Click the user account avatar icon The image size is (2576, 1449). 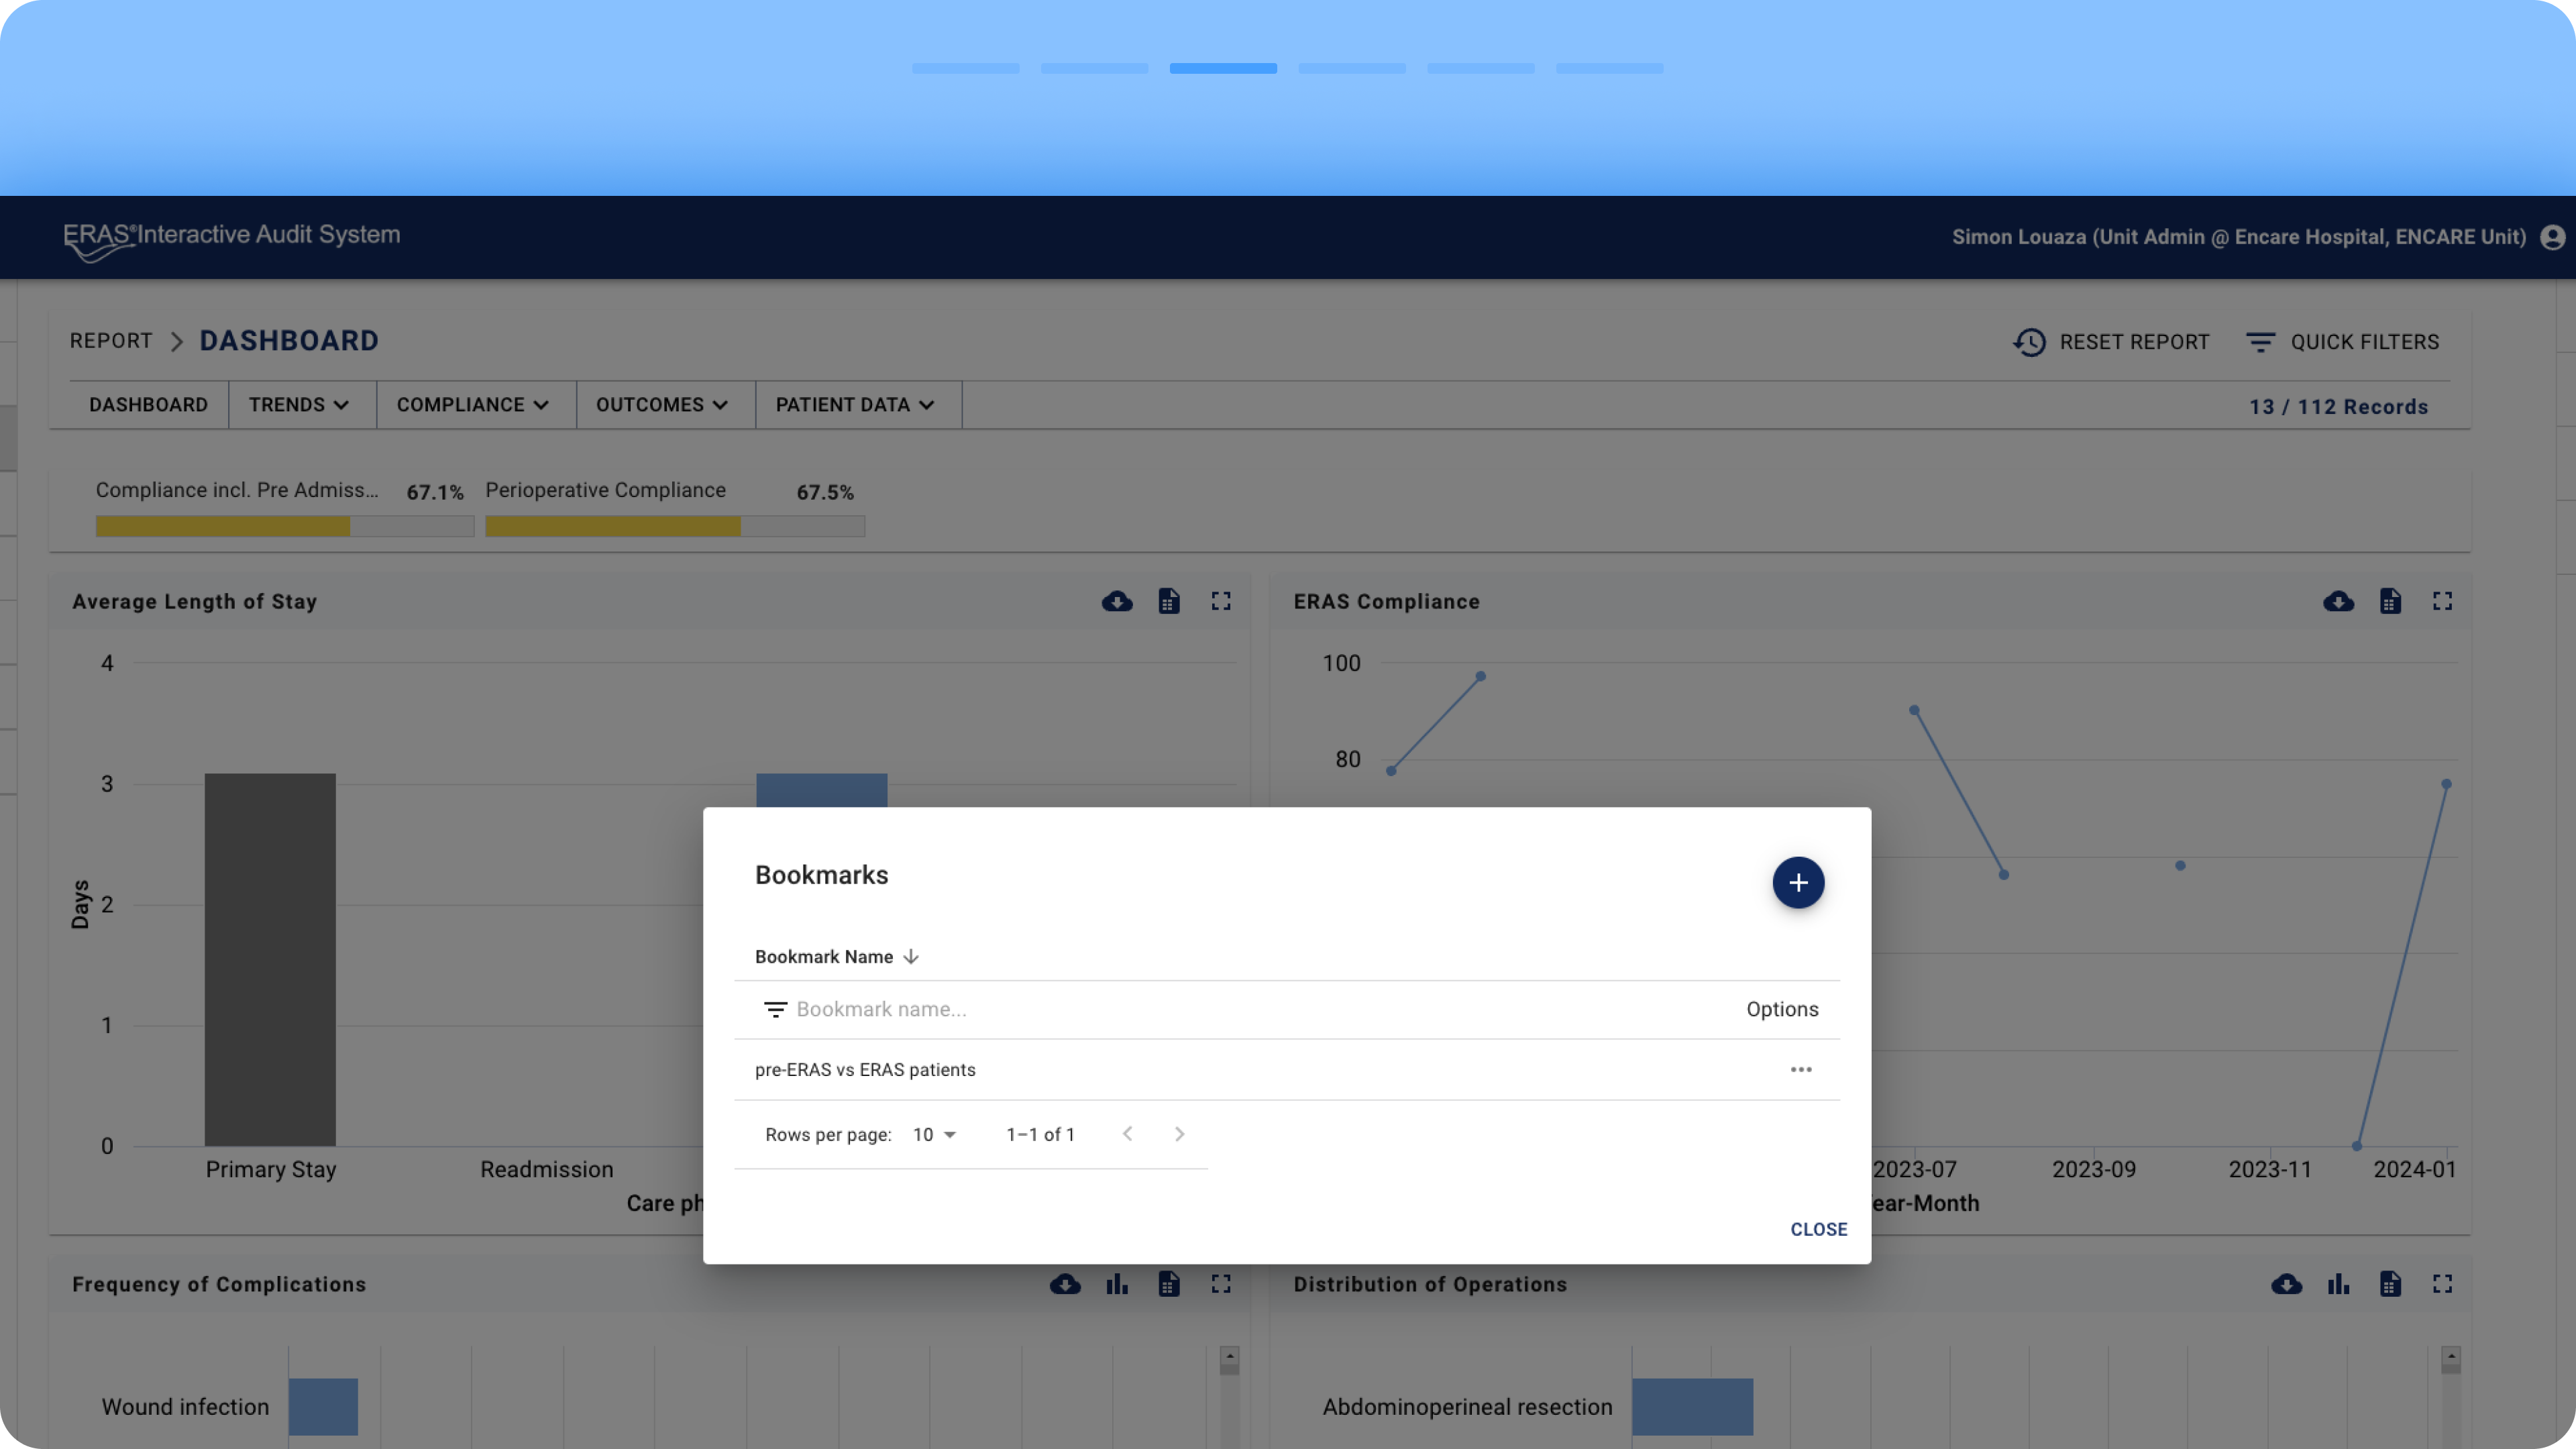point(2552,237)
